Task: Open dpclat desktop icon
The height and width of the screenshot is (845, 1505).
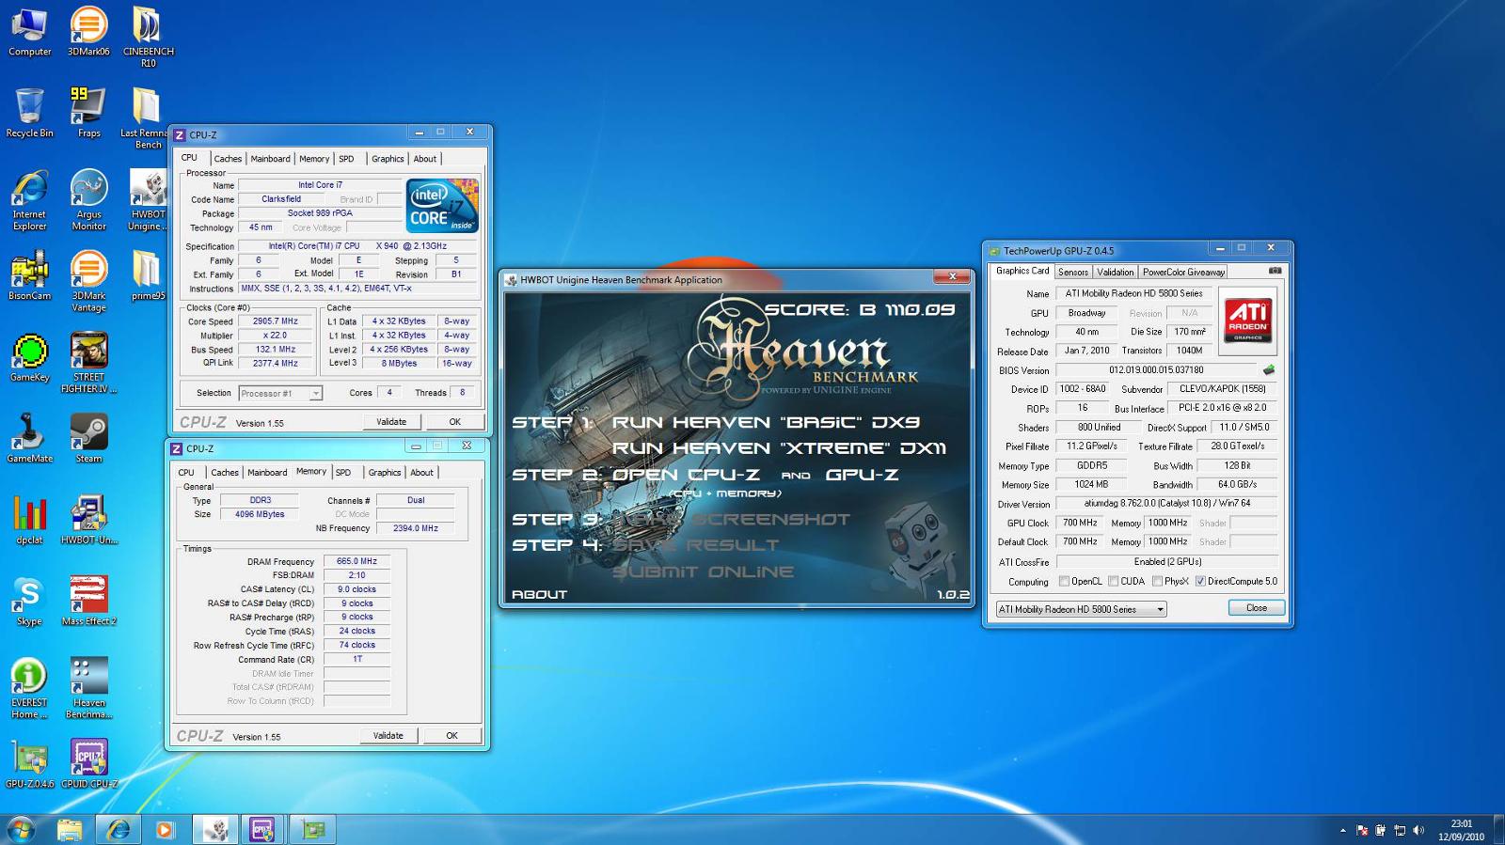Action: pos(29,520)
